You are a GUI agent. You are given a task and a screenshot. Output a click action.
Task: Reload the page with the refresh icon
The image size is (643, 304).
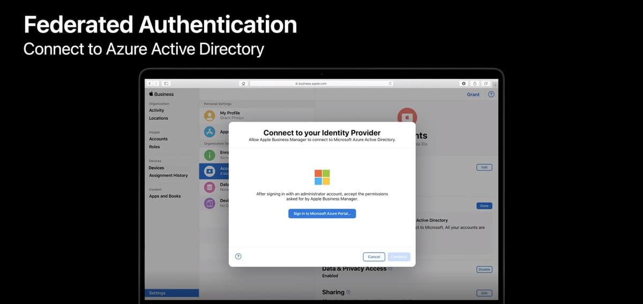pyautogui.click(x=390, y=84)
